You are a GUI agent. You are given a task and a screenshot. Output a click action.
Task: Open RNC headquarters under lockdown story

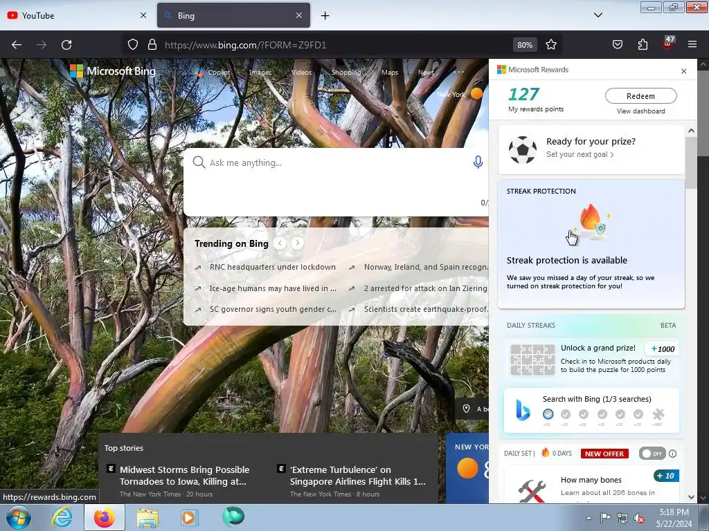(x=273, y=267)
